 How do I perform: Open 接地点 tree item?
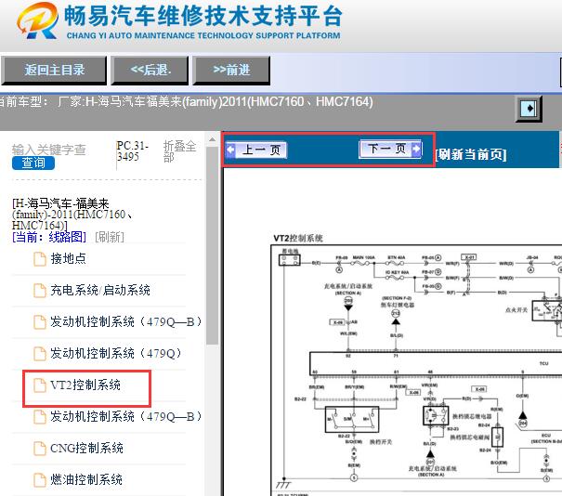[x=68, y=258]
